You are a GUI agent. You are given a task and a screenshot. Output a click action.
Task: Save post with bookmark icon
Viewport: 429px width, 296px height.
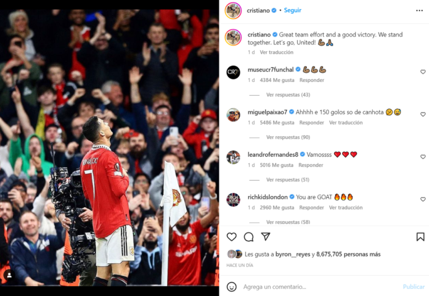(420, 237)
